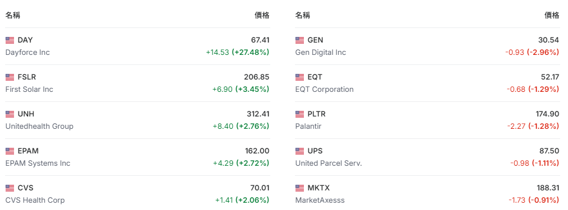Viewport: 568px width, 210px height.
Task: Click the flag icon next to EPAM
Action: pyautogui.click(x=10, y=151)
